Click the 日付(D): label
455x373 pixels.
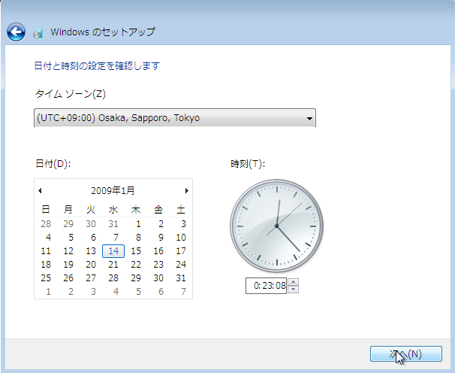(x=53, y=164)
